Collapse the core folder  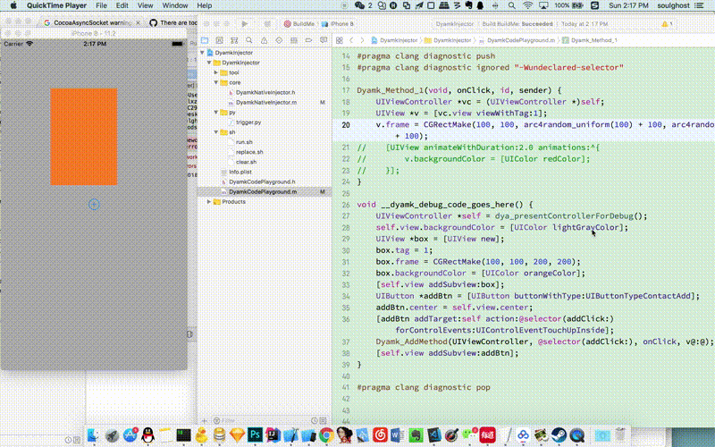click(x=216, y=82)
